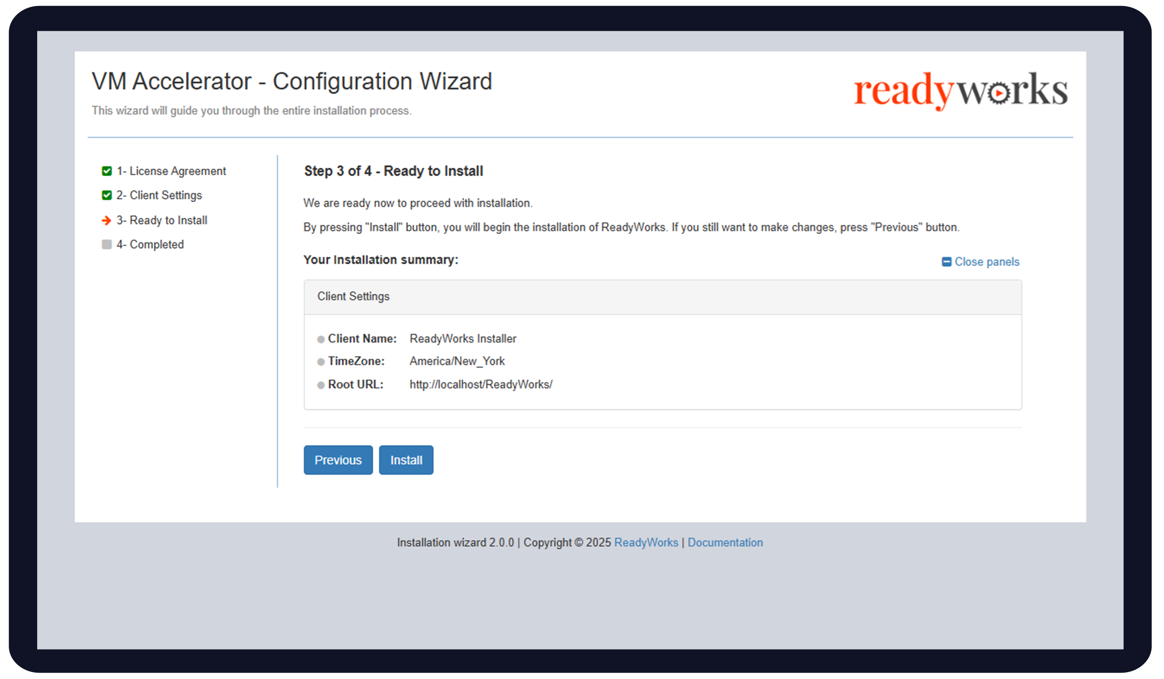1164x679 pixels.
Task: Go back with the Previous button
Action: coord(338,460)
